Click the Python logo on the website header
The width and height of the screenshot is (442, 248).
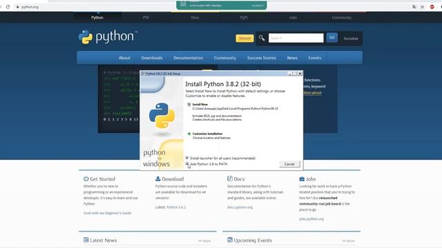tap(108, 37)
